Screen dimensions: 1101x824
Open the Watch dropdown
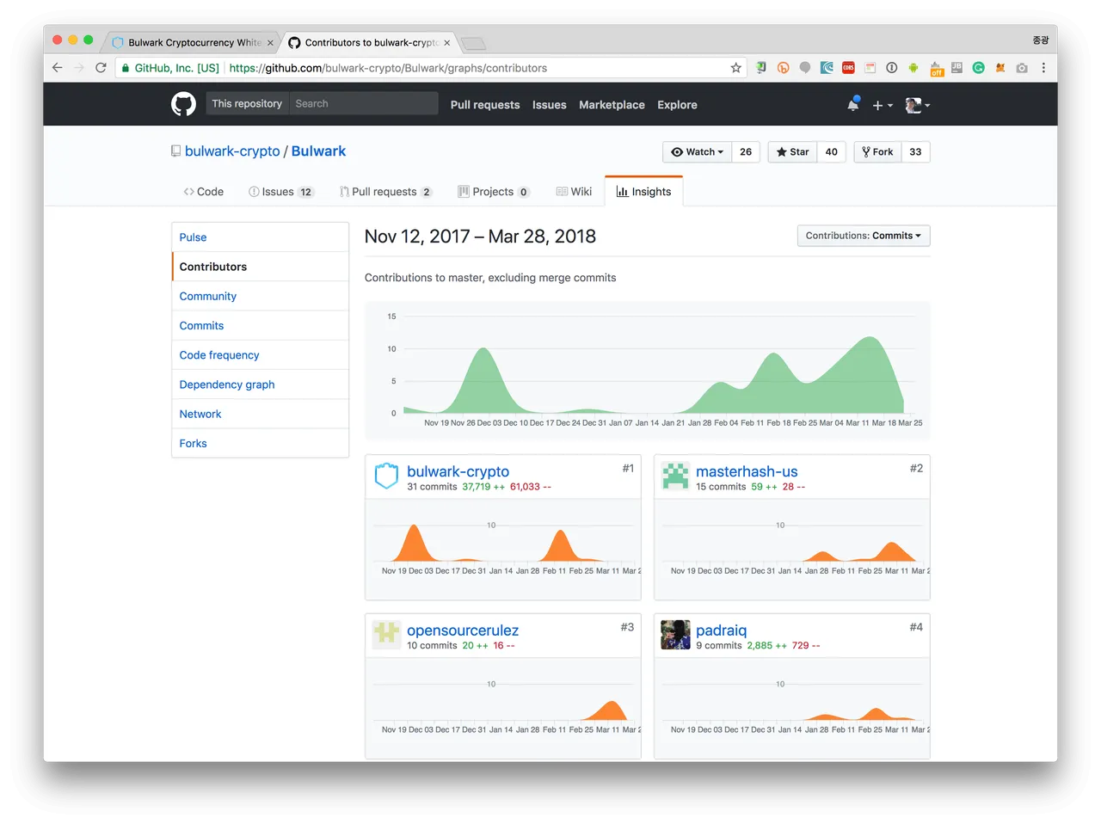click(x=698, y=152)
